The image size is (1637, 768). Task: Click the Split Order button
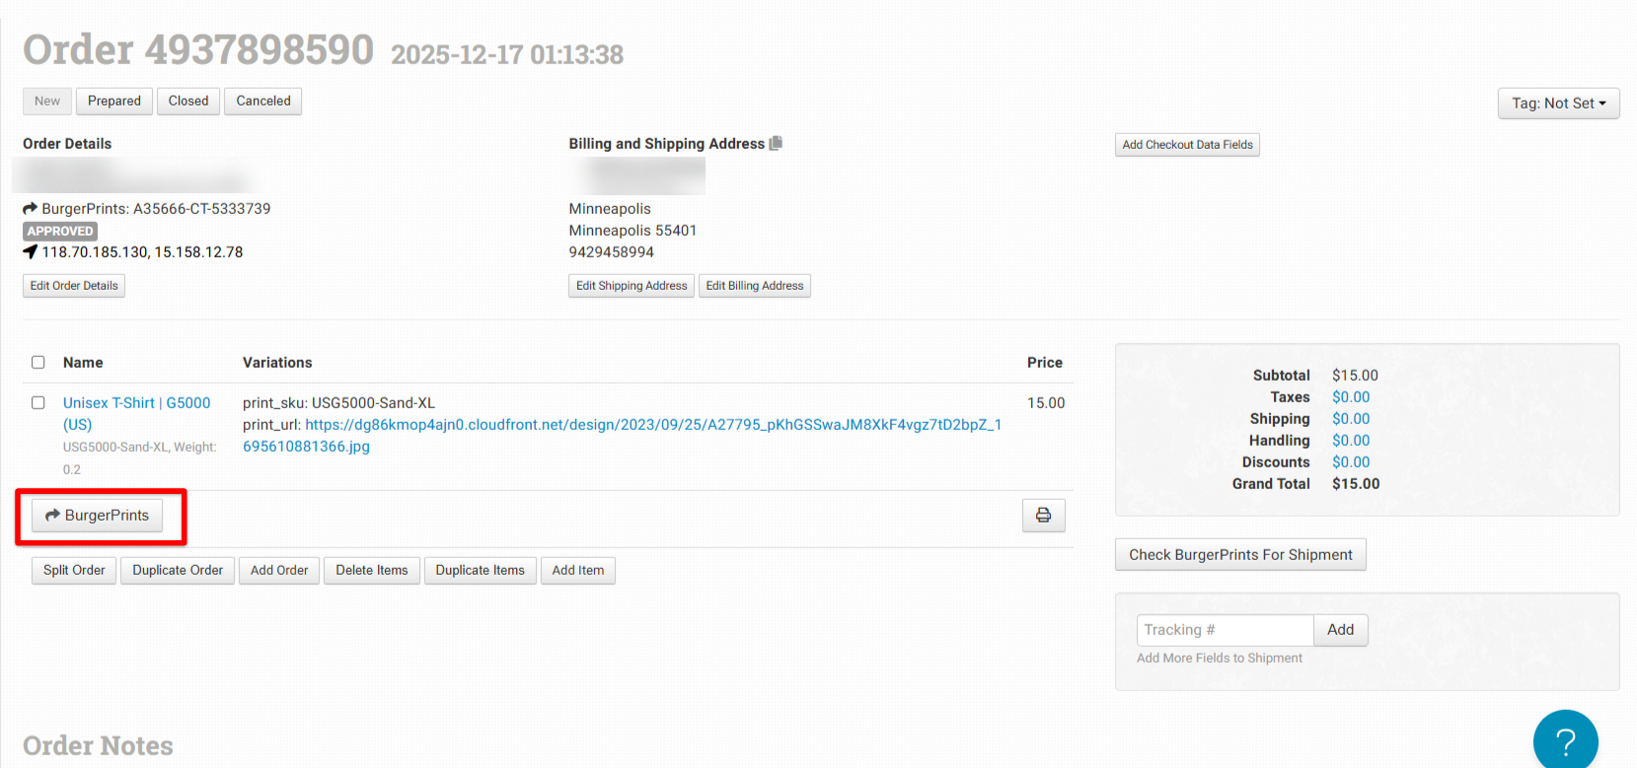[x=74, y=571]
